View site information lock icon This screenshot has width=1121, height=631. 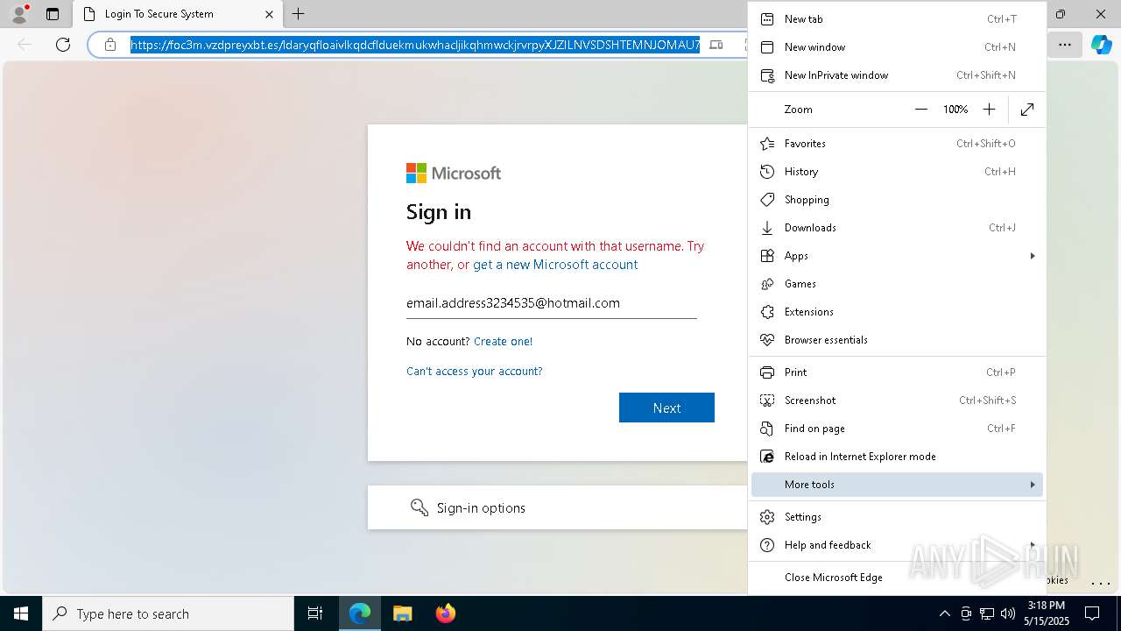click(110, 45)
